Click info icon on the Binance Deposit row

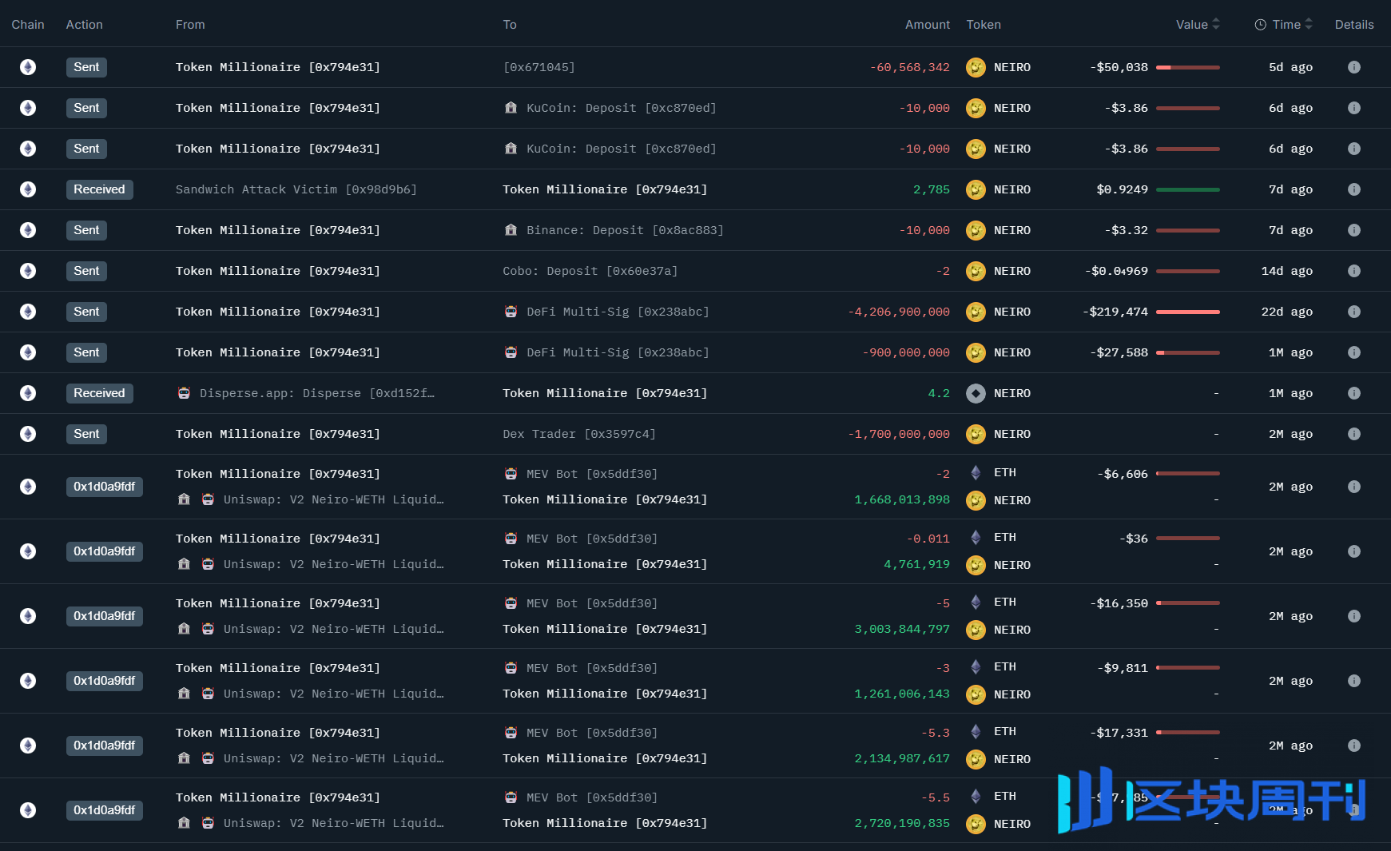click(1353, 230)
